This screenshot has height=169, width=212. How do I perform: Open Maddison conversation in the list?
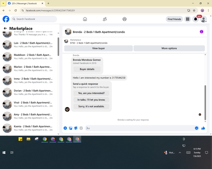point(28,57)
